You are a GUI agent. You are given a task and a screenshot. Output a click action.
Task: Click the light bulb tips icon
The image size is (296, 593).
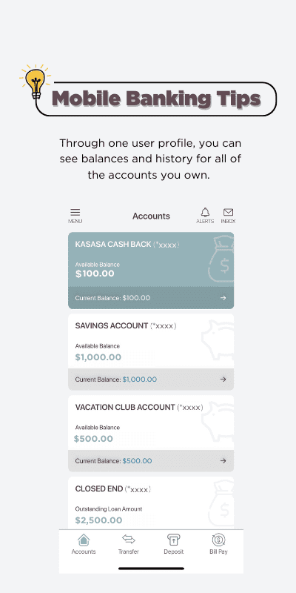point(35,81)
